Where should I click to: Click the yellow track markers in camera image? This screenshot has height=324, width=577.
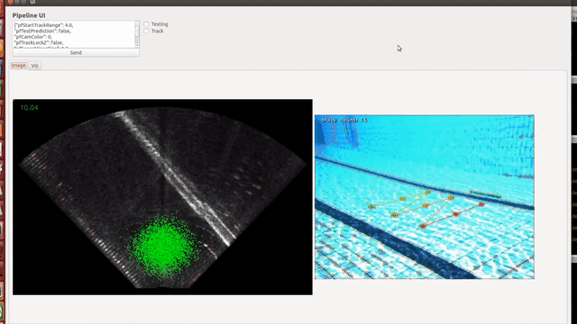pyautogui.click(x=410, y=204)
